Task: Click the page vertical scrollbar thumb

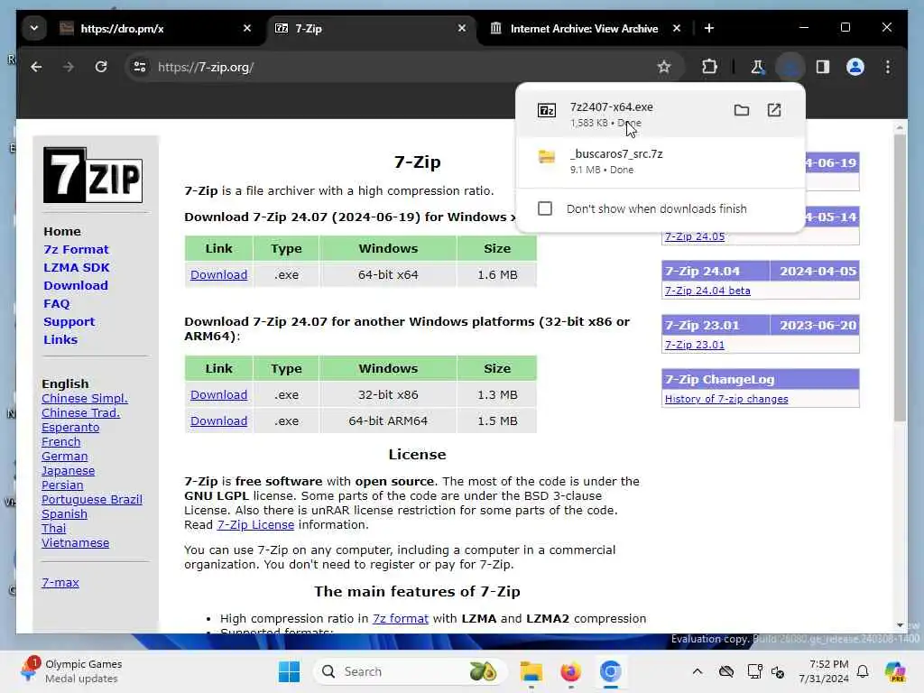Action: pyautogui.click(x=900, y=277)
